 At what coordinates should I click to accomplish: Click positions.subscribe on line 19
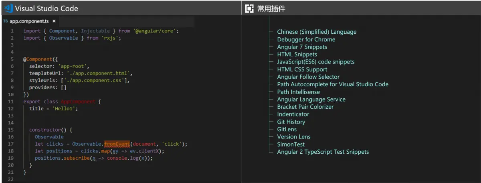point(62,158)
